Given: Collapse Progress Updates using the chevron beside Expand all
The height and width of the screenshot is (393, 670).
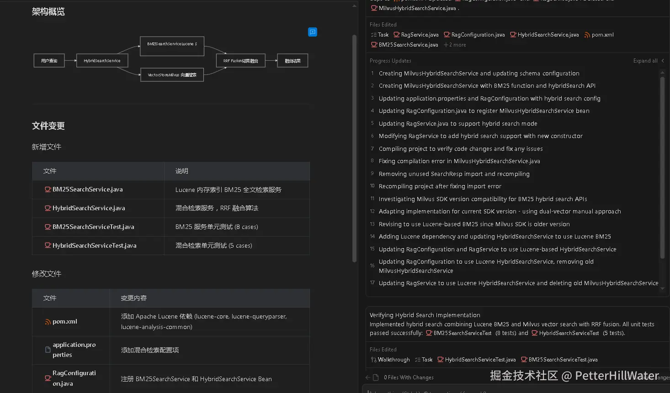Looking at the screenshot, I should pos(662,60).
